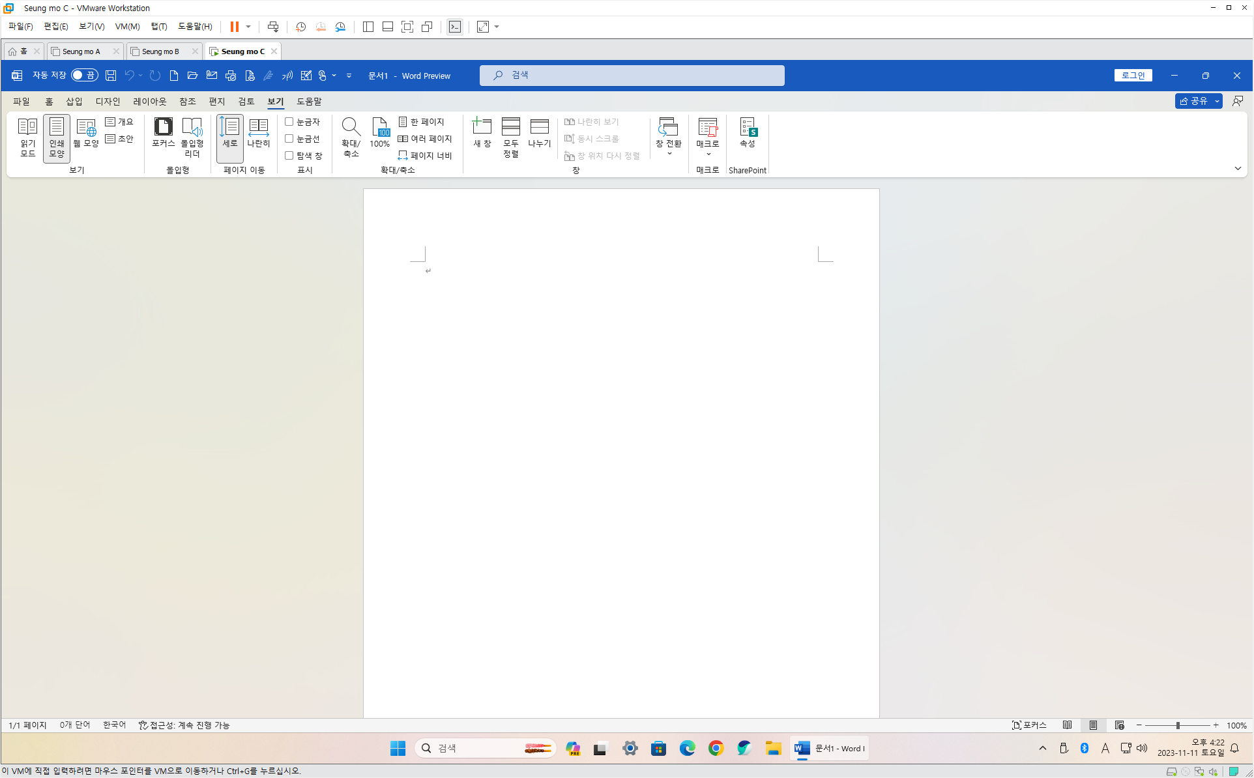The height and width of the screenshot is (778, 1254).
Task: Select the Web Layout view icon
Action: (x=86, y=133)
